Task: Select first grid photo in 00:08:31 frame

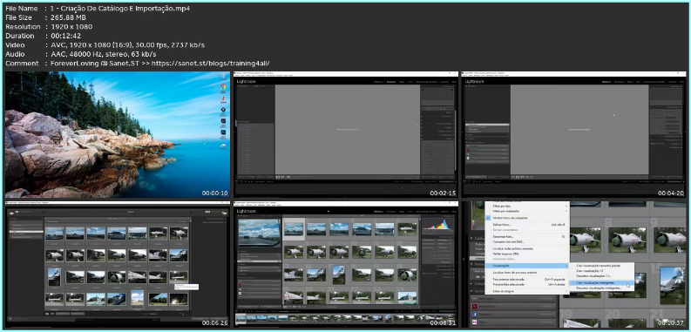Action: [x=294, y=229]
